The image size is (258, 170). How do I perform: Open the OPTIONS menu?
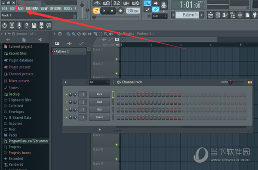coord(55,9)
